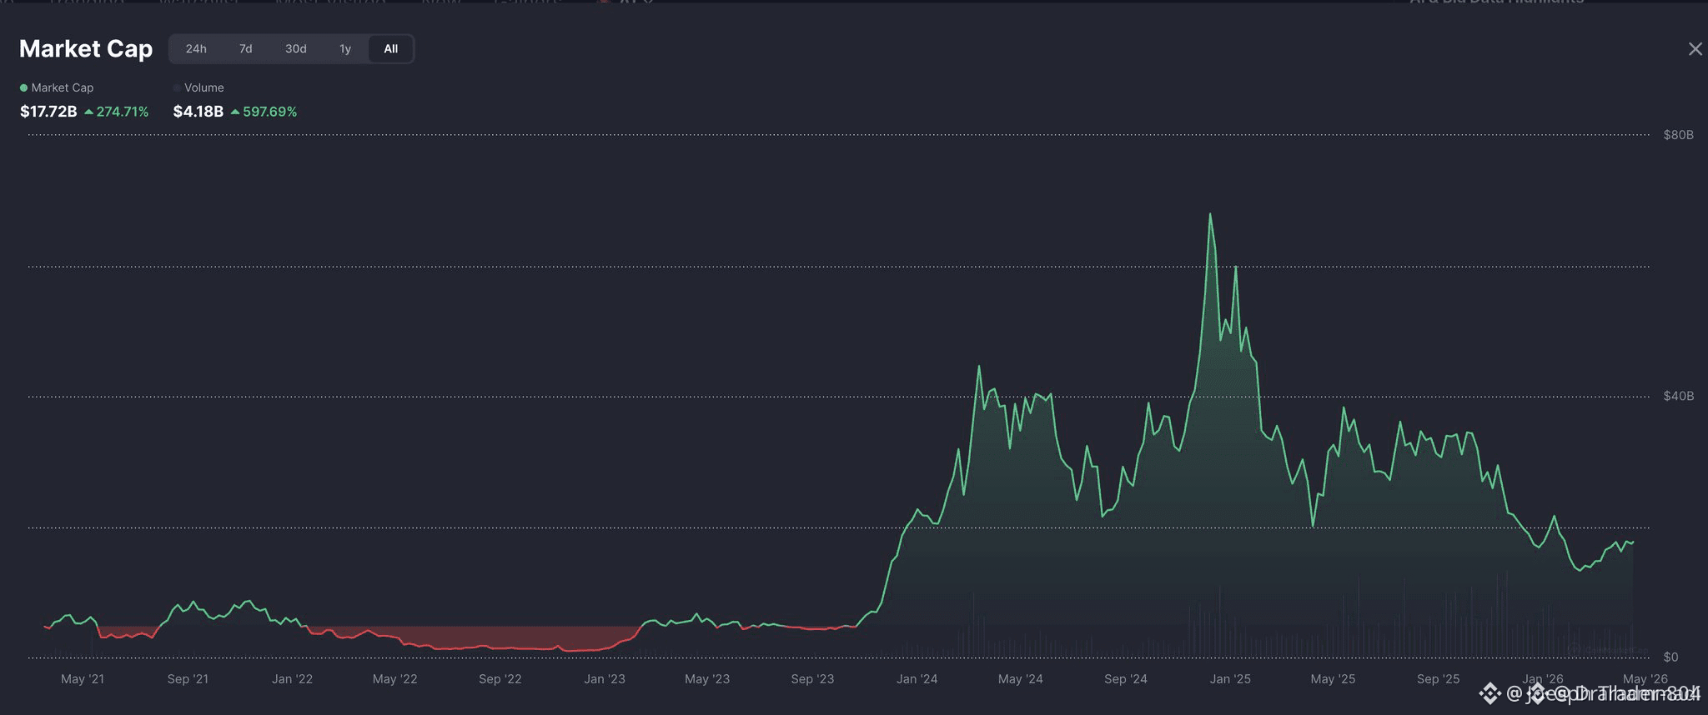Toggle the Volume series legend
Screen dimensions: 1708x715
[x=198, y=87]
